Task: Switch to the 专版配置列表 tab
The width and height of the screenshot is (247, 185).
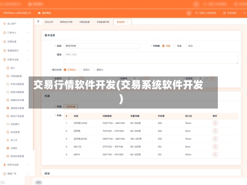Action: tap(103, 22)
